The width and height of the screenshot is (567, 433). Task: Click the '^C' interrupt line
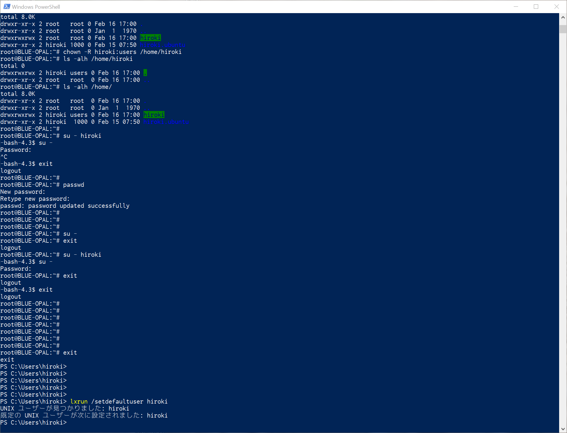pos(4,157)
